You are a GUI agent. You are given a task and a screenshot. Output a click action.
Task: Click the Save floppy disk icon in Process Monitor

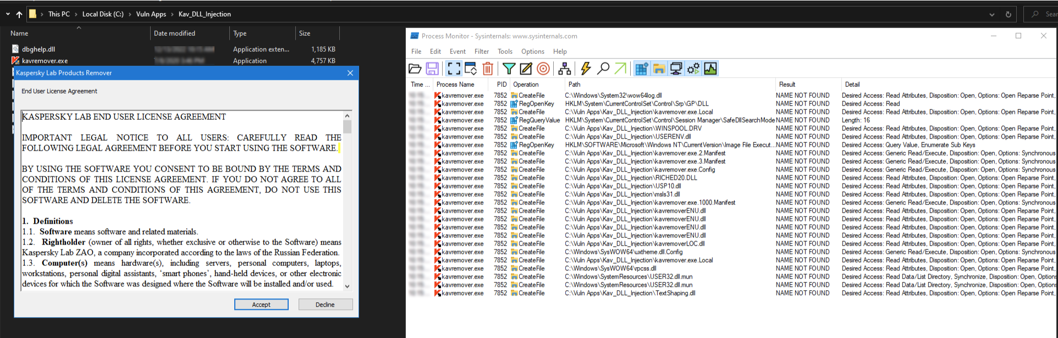[432, 69]
